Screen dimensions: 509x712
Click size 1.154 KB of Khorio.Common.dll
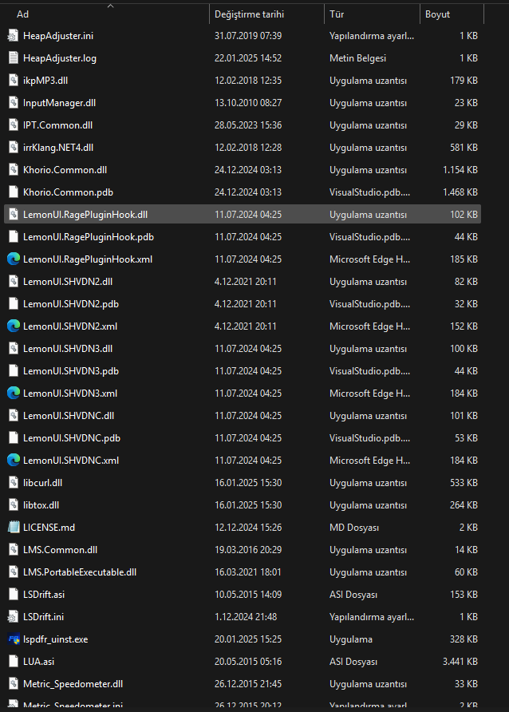coord(460,170)
